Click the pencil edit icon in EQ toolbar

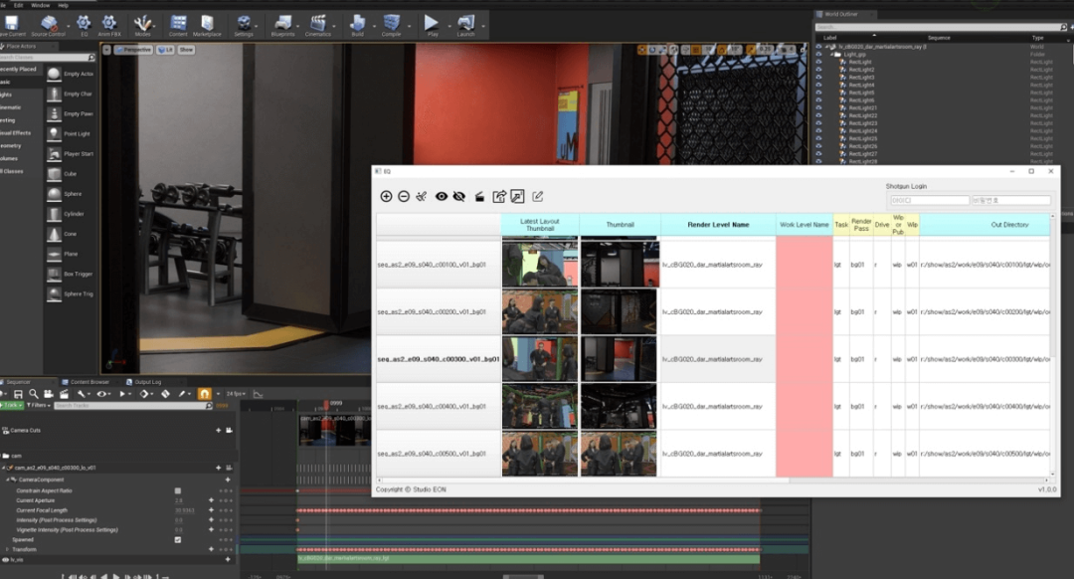click(x=538, y=197)
